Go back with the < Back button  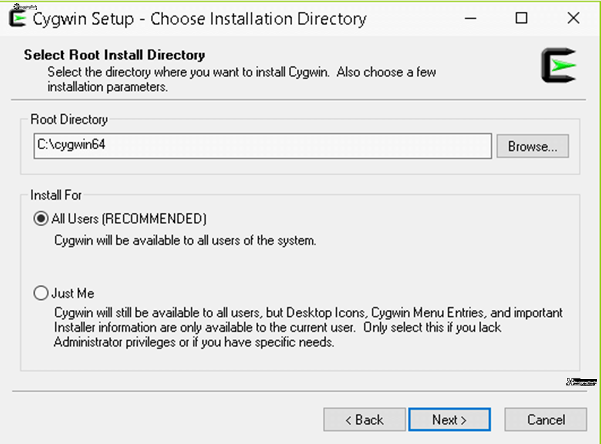364,419
